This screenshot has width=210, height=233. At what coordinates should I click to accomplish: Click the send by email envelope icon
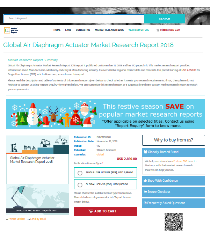click(x=29, y=219)
